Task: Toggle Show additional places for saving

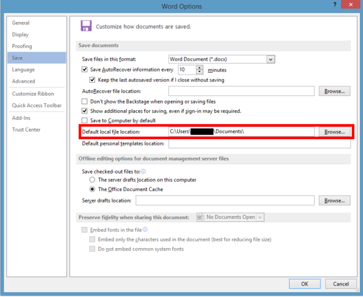Action: click(x=84, y=111)
